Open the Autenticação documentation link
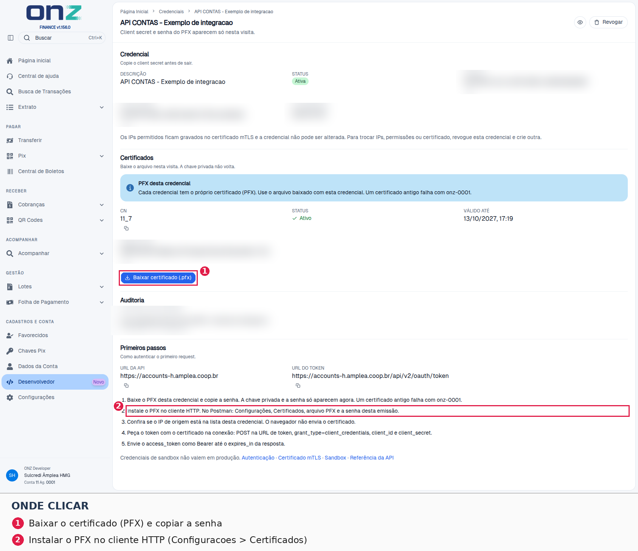This screenshot has width=638, height=551. (258, 458)
